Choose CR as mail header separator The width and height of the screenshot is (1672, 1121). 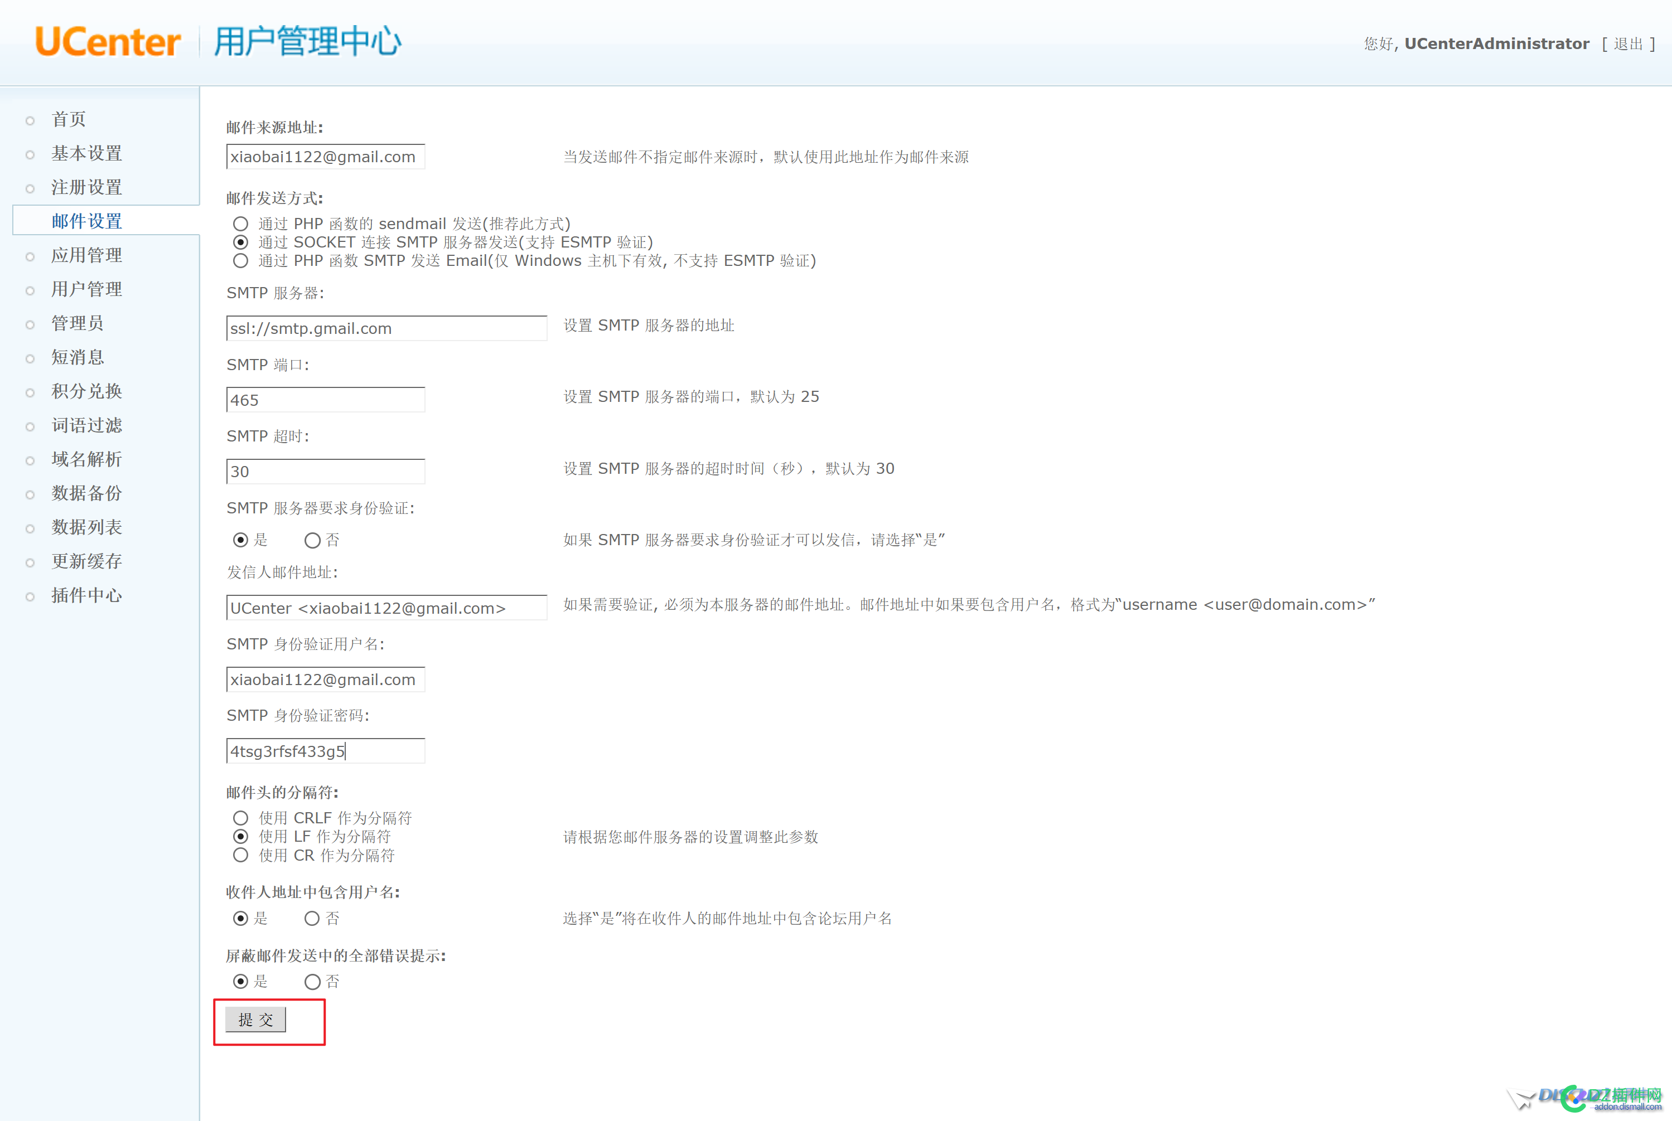tap(241, 855)
